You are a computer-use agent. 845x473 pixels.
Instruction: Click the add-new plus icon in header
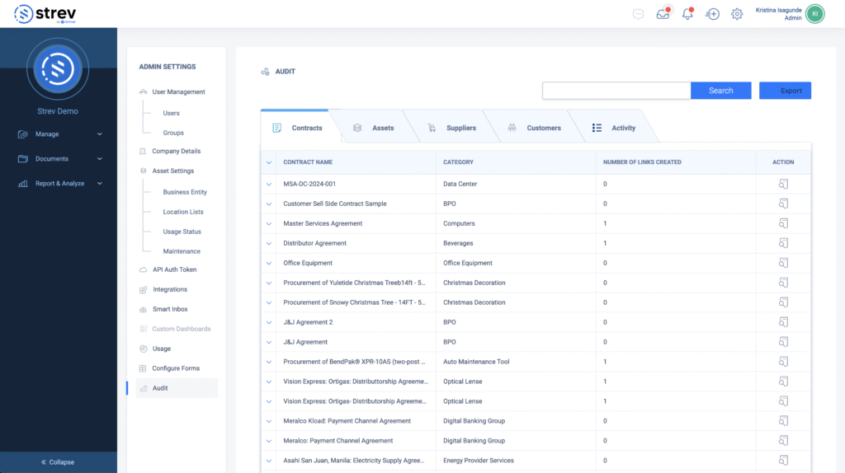[713, 14]
